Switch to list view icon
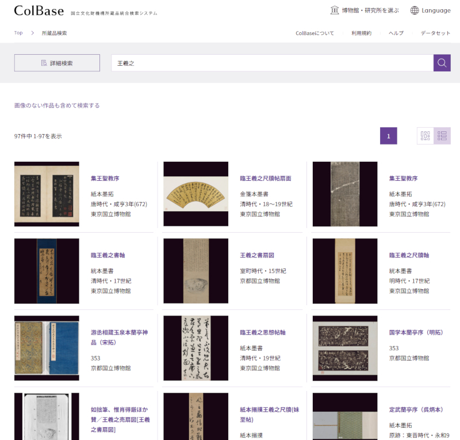 click(x=442, y=136)
